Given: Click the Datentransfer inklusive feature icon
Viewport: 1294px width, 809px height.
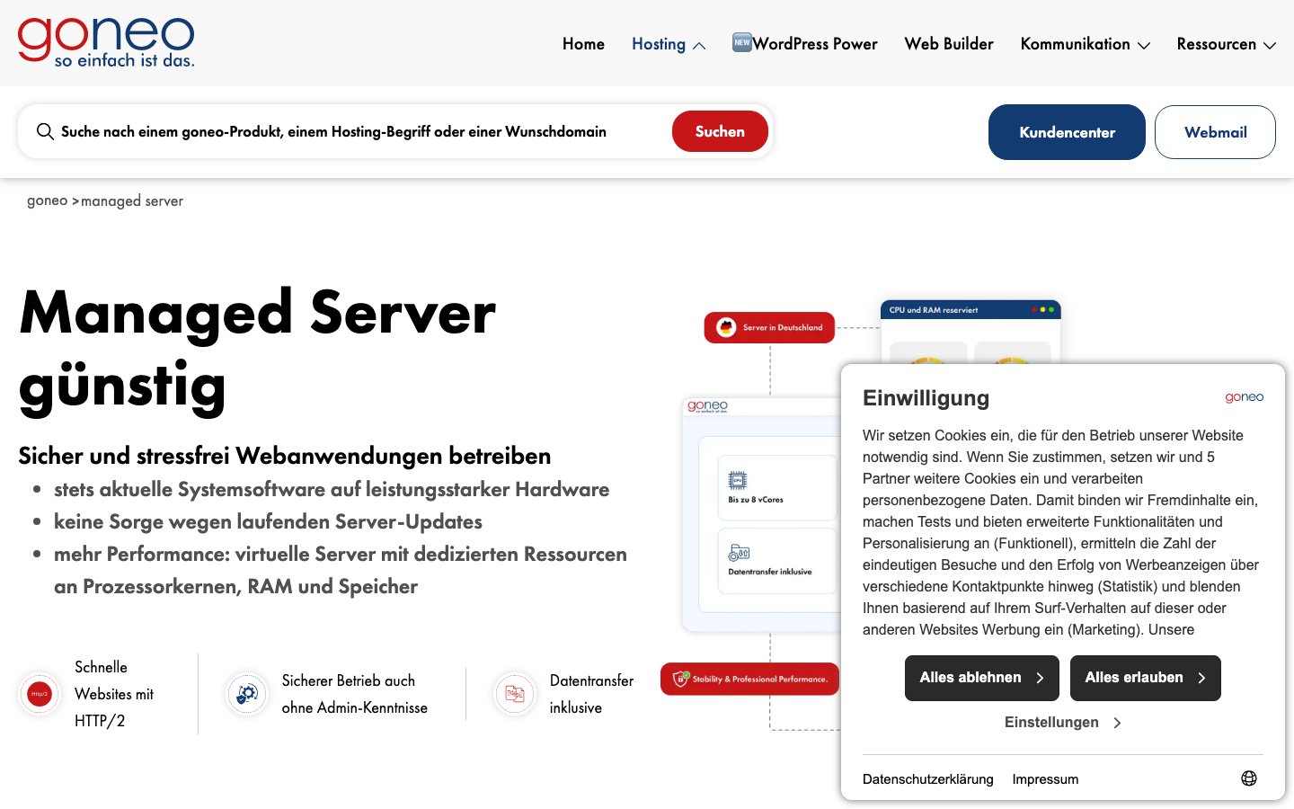Looking at the screenshot, I should 515,694.
